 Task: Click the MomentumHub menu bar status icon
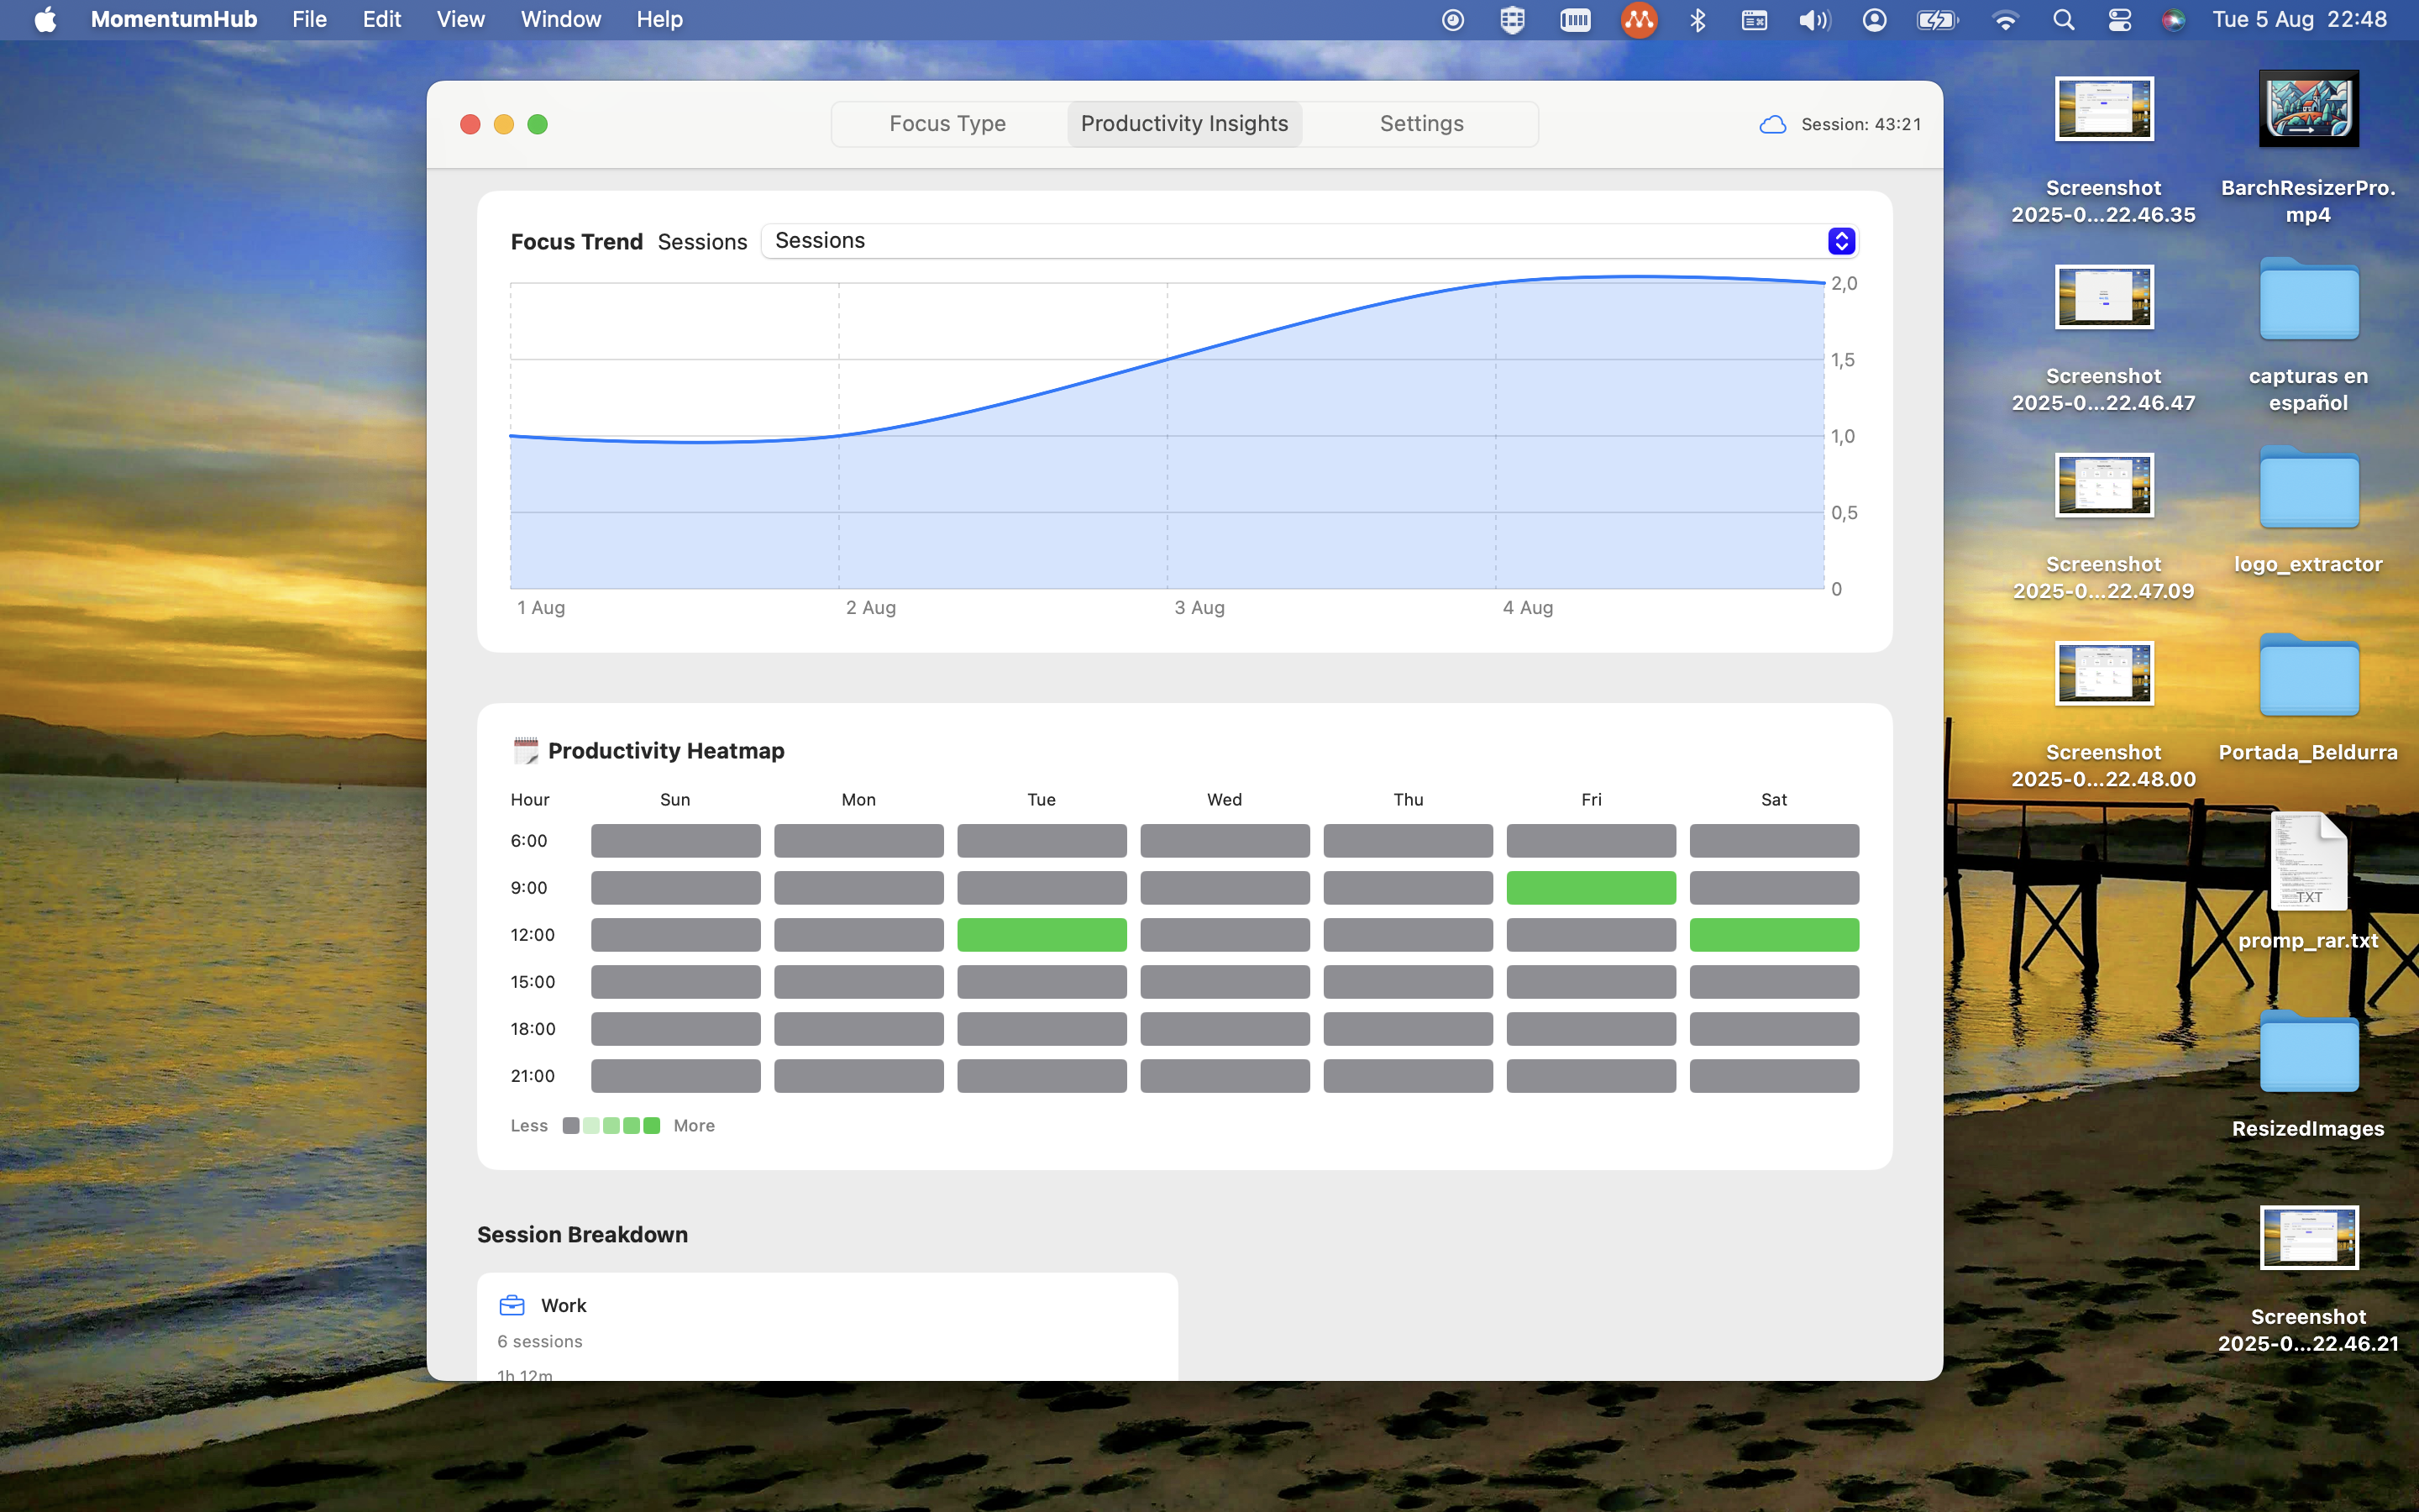(1639, 19)
